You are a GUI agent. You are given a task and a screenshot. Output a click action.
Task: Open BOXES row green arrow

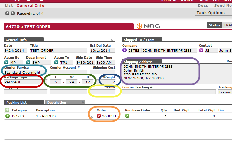(x=7, y=116)
